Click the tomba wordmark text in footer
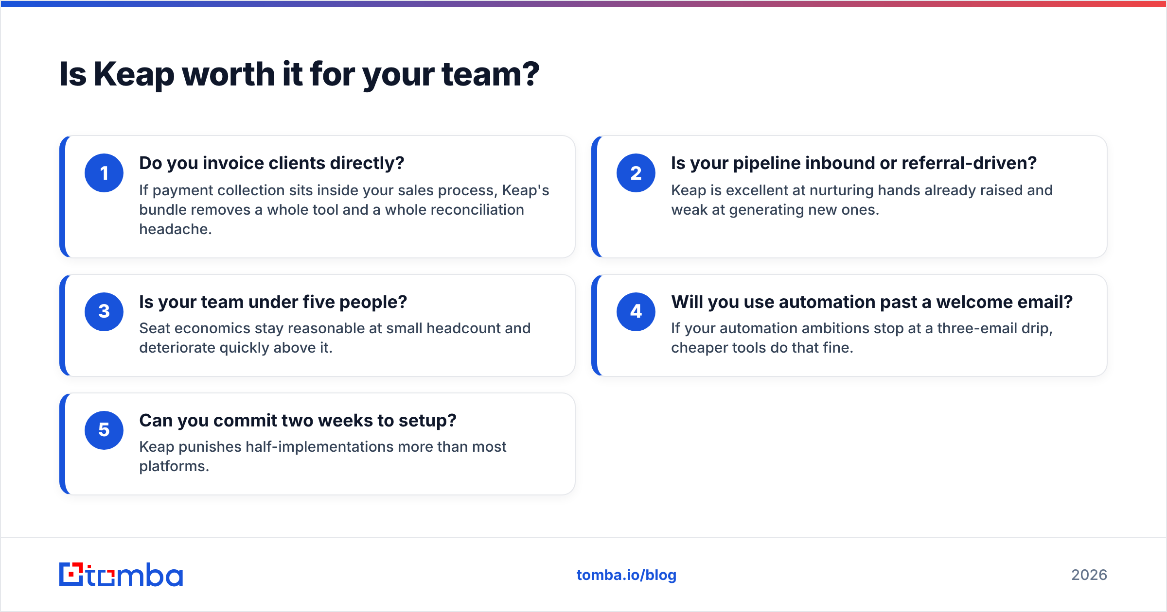1167x612 pixels. tap(135, 575)
